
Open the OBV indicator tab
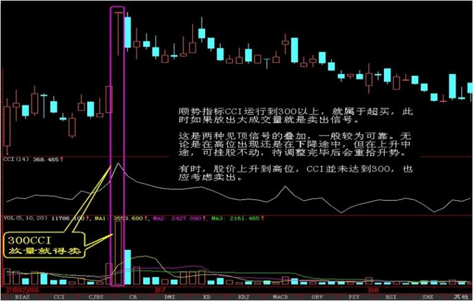[x=317, y=297]
